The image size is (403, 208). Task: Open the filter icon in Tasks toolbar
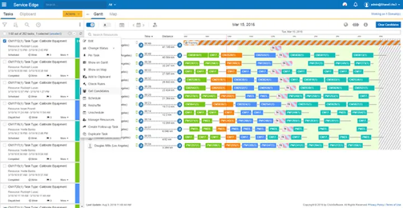[x=4, y=25]
